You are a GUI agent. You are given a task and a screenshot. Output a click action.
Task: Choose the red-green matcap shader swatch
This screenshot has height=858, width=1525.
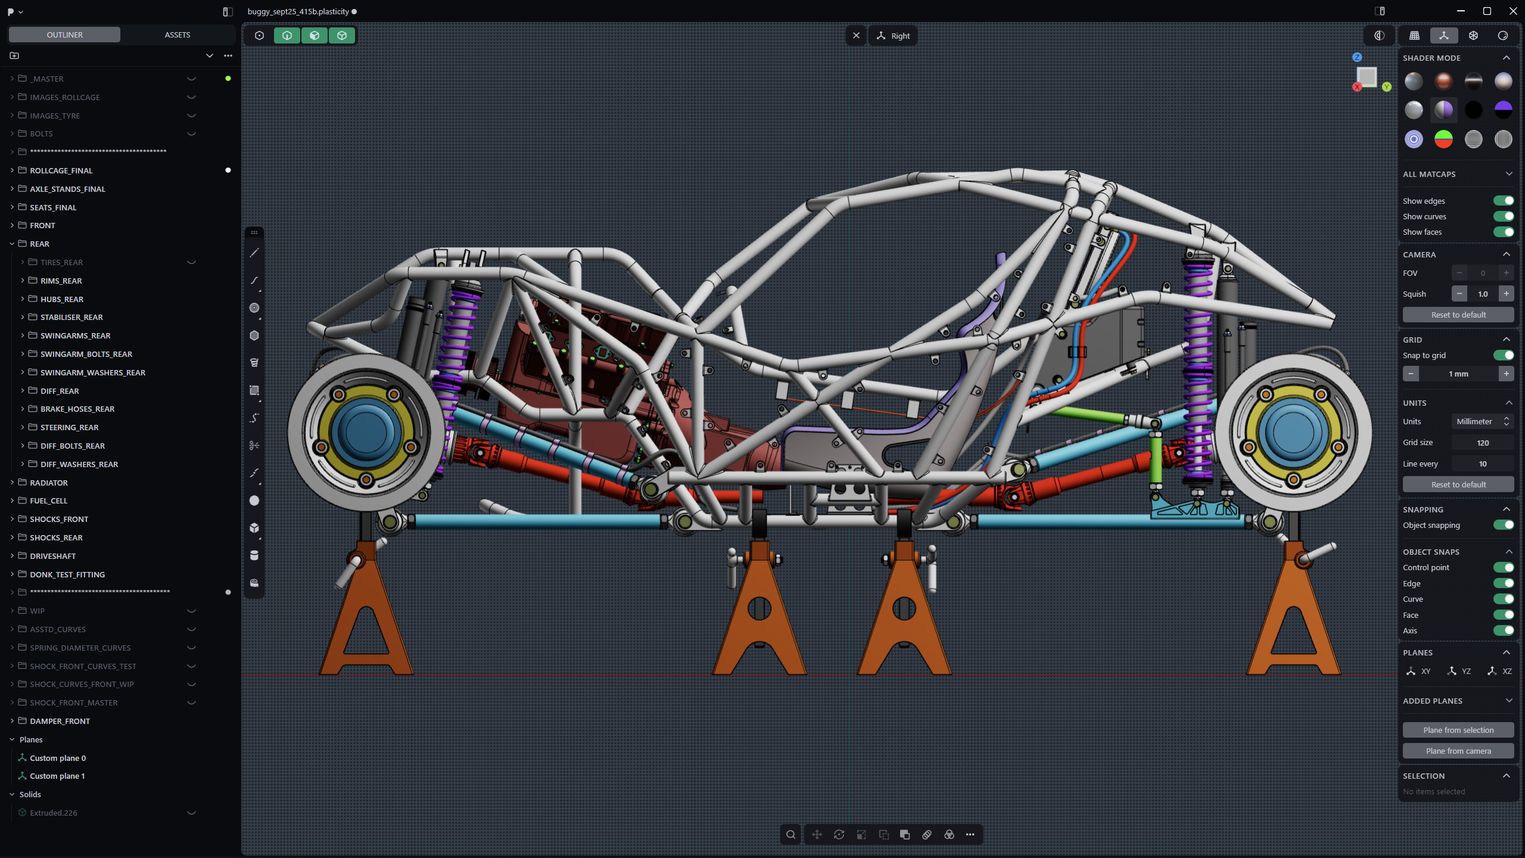pos(1443,139)
